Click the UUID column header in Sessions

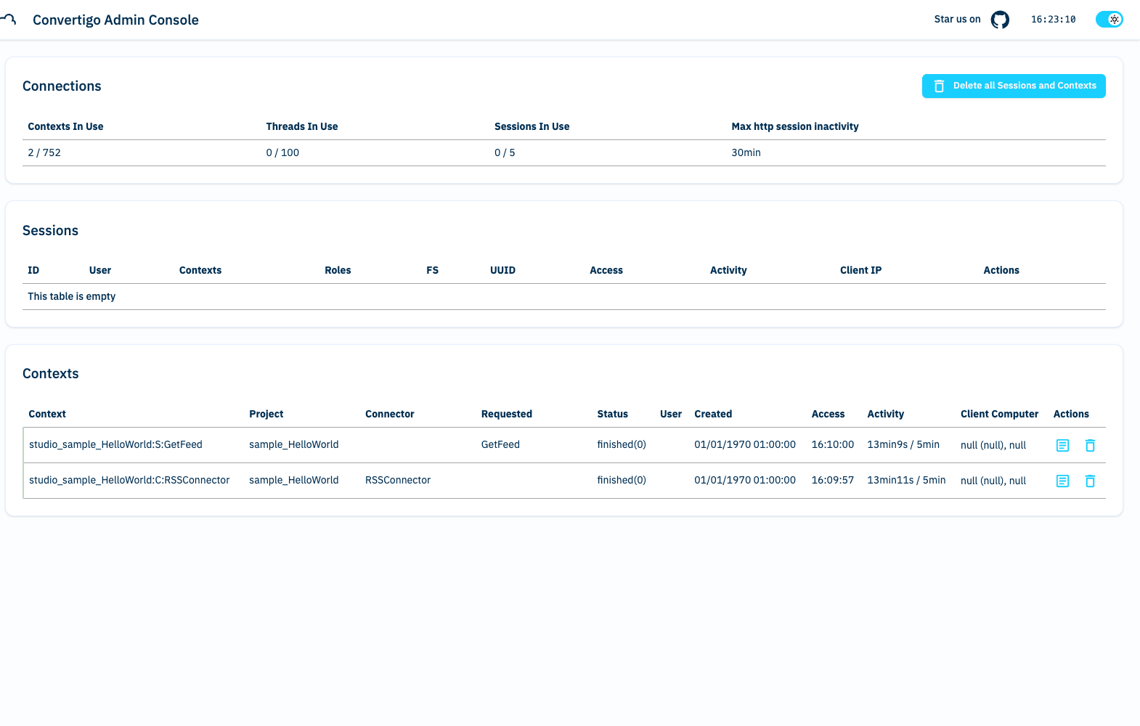pyautogui.click(x=502, y=270)
